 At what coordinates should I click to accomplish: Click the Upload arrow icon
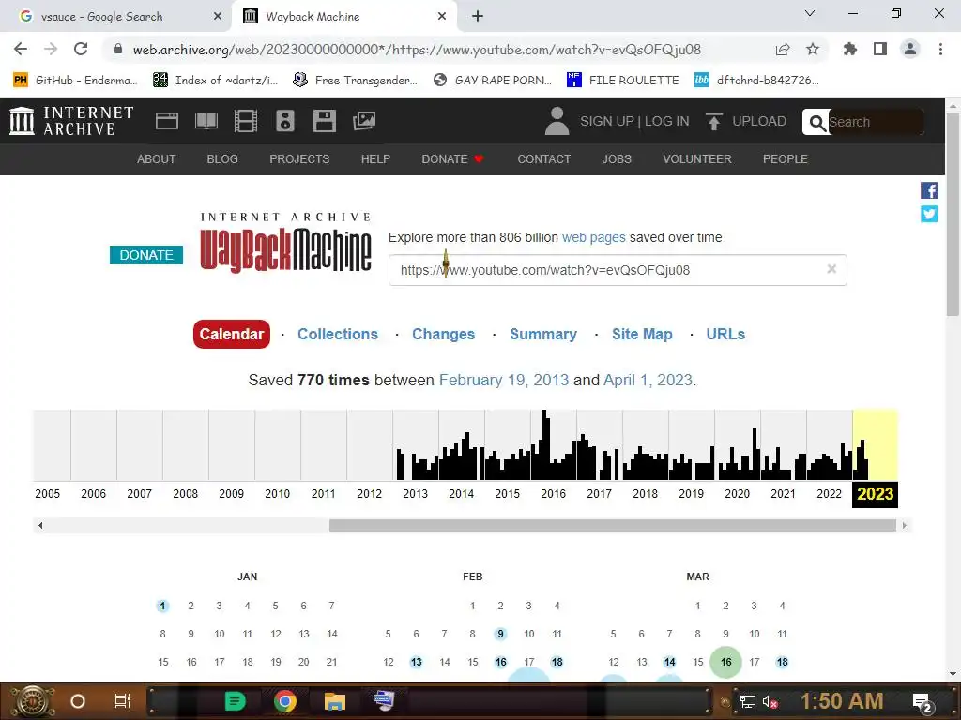[714, 121]
